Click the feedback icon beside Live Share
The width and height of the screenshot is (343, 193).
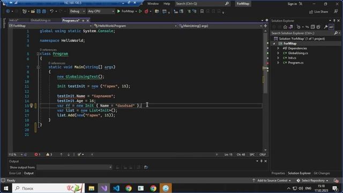point(336,11)
